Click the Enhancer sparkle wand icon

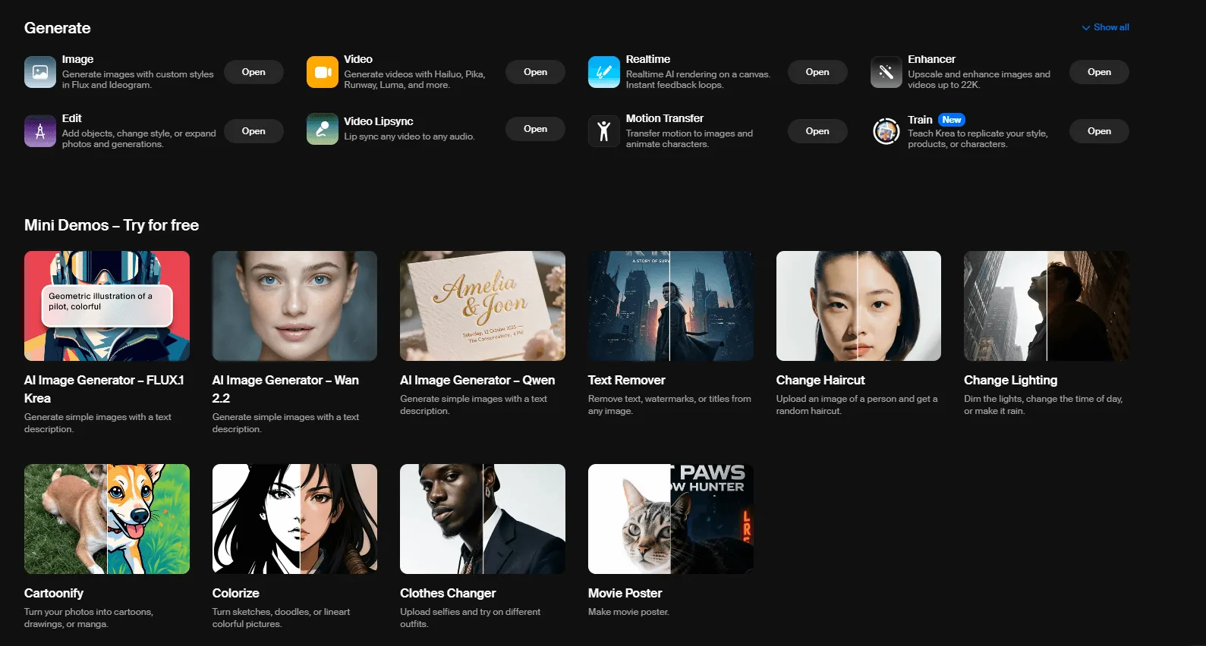(886, 72)
